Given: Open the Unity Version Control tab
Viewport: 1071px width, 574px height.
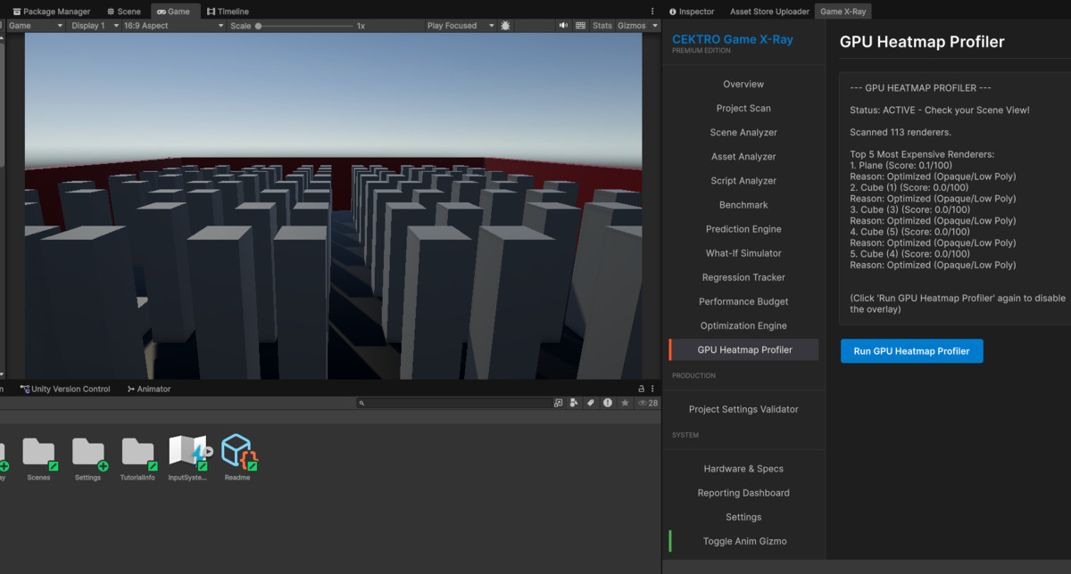Looking at the screenshot, I should [65, 389].
